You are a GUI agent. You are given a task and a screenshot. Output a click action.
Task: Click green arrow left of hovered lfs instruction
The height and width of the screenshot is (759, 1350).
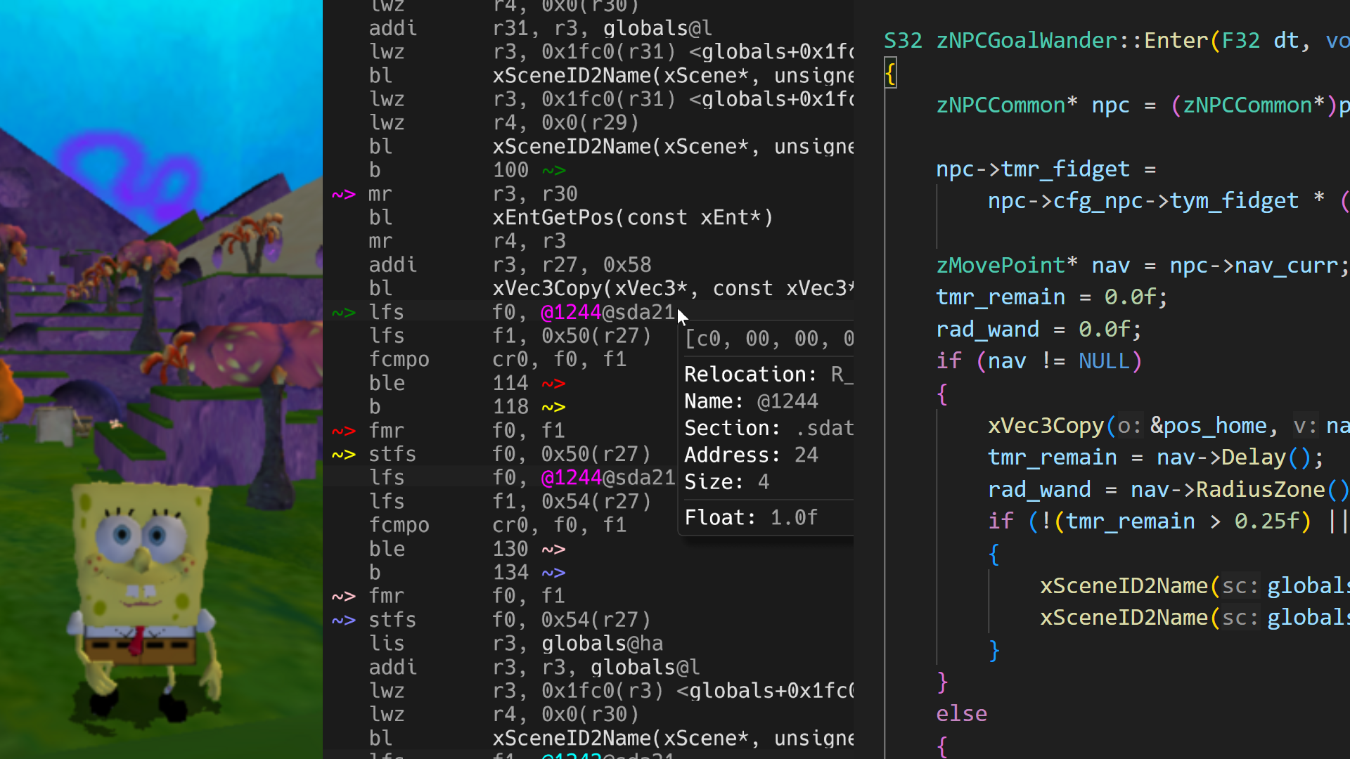click(x=344, y=312)
